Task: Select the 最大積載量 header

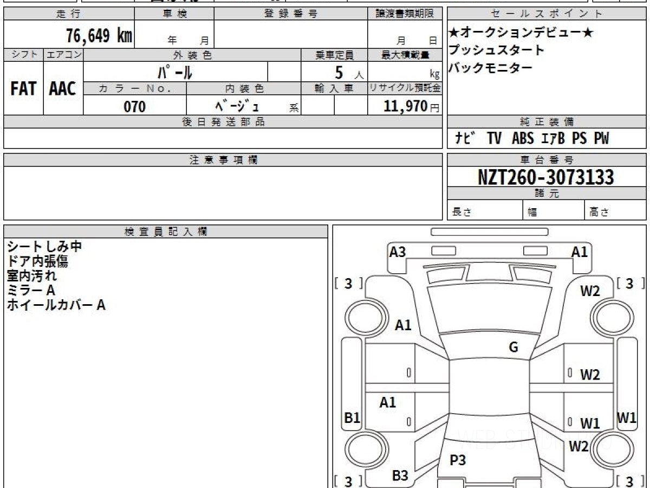Action: coord(405,55)
